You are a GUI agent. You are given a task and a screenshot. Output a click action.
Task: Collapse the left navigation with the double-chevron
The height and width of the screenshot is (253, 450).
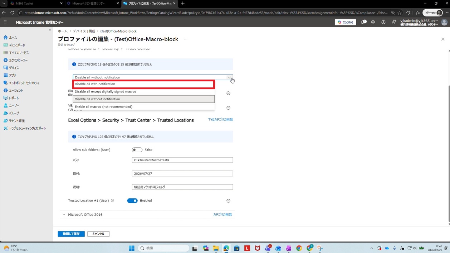[50, 30]
